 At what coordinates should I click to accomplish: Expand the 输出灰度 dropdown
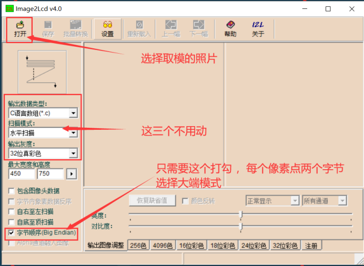coord(73,154)
